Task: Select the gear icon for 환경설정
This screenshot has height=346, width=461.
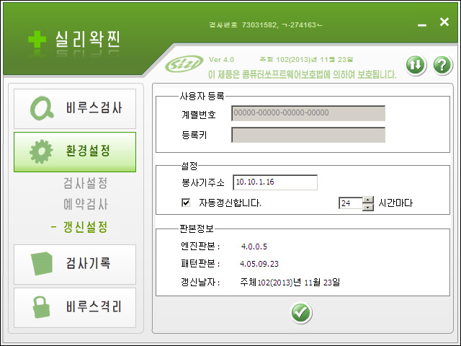Action: (x=40, y=152)
